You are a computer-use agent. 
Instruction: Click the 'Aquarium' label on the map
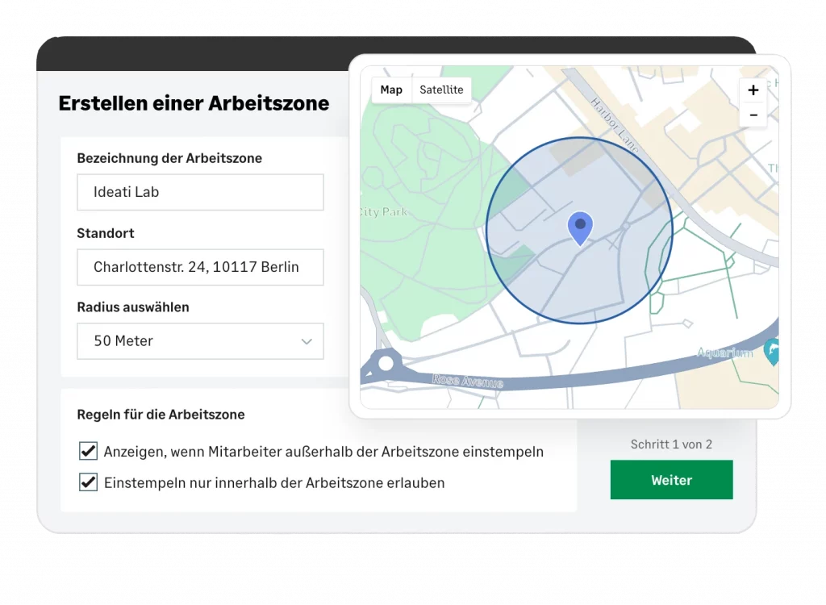tap(725, 353)
